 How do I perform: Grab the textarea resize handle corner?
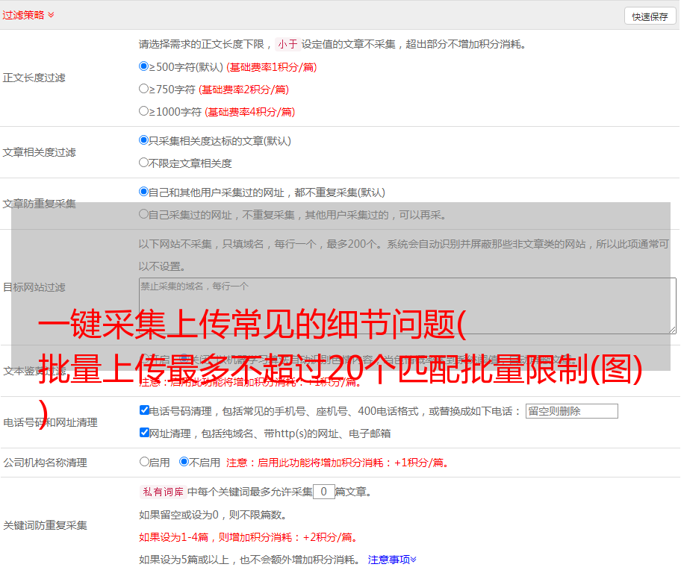click(x=672, y=330)
